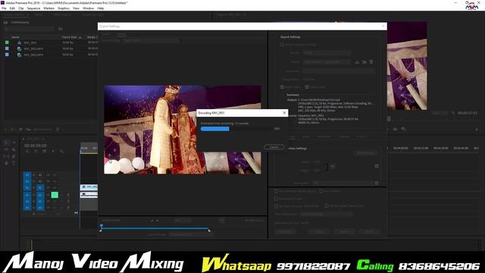
Task: Open the Graphics menu
Action: (64, 8)
